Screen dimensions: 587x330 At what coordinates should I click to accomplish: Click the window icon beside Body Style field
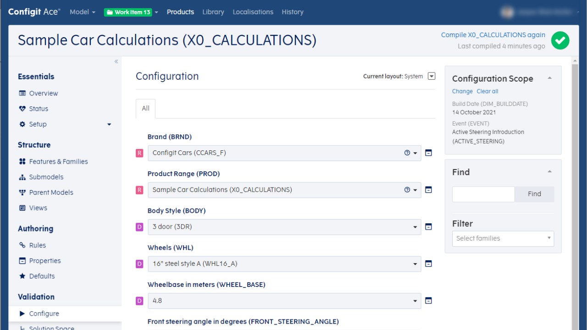pyautogui.click(x=428, y=227)
